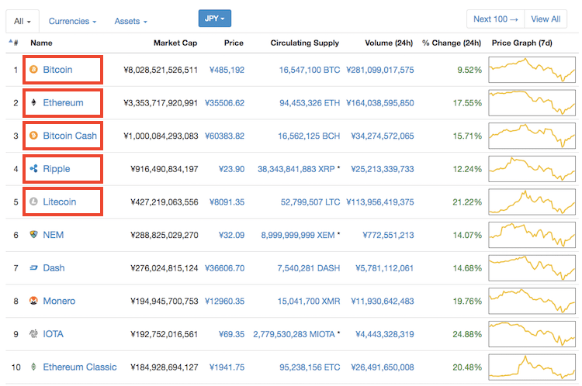This screenshot has width=582, height=386.
Task: Sort table by Name column
Action: (x=41, y=43)
